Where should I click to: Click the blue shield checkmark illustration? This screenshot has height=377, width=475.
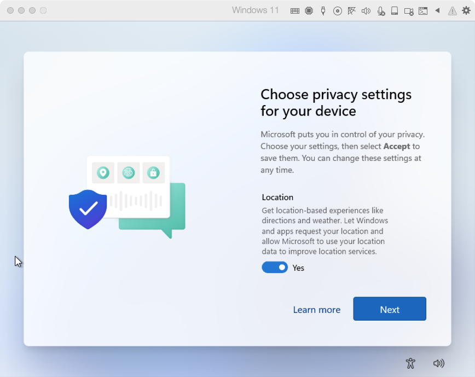click(x=88, y=209)
